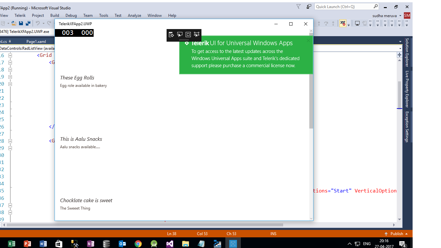Image resolution: width=441 pixels, height=248 pixels.
Task: Dismiss the green Telerik license notification
Action: (308, 41)
